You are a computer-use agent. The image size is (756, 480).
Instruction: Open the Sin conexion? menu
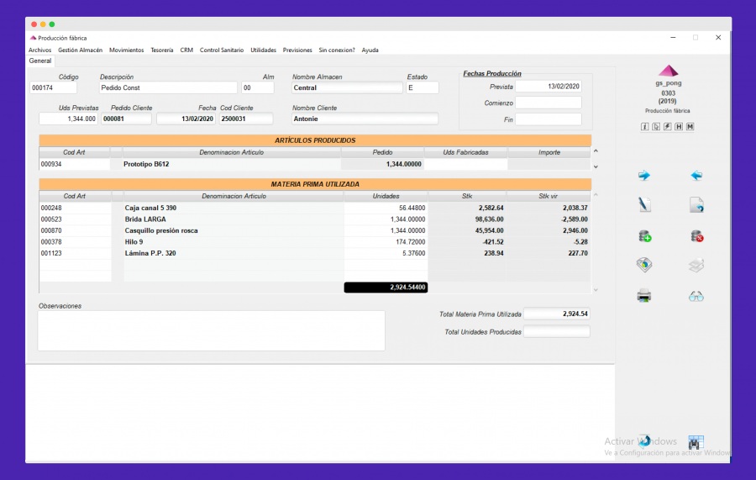(x=337, y=50)
